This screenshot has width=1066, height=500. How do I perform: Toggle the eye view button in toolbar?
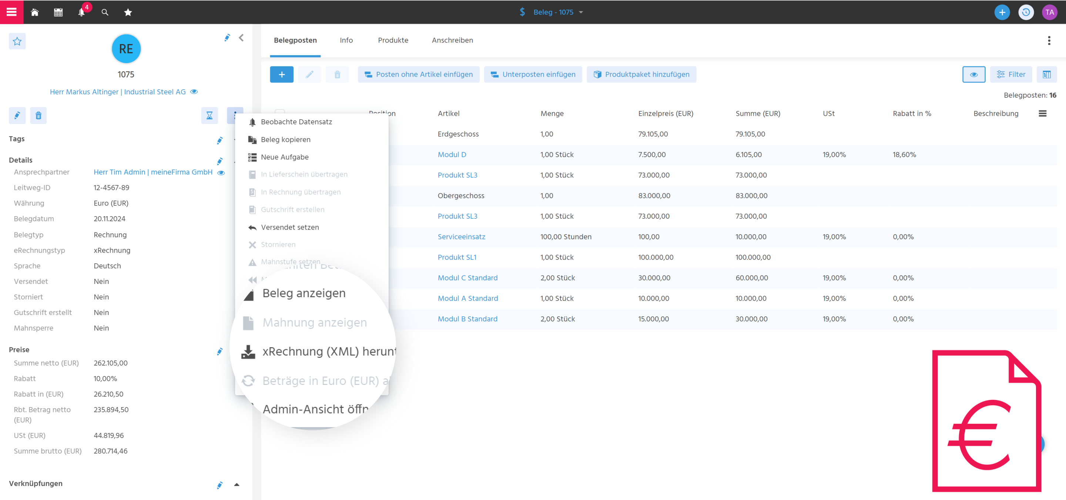(973, 74)
